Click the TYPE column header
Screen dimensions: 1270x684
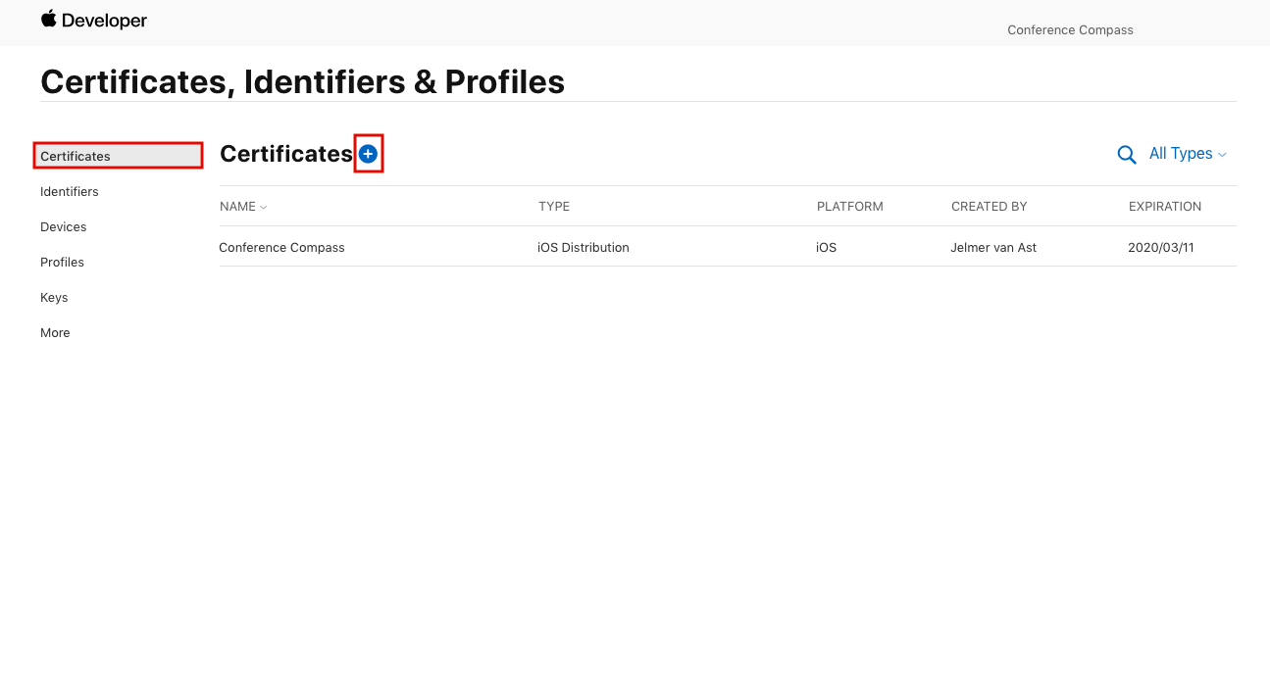pos(554,207)
